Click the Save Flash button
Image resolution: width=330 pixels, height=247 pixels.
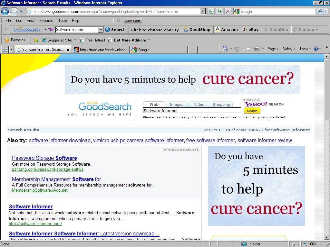click(132, 21)
